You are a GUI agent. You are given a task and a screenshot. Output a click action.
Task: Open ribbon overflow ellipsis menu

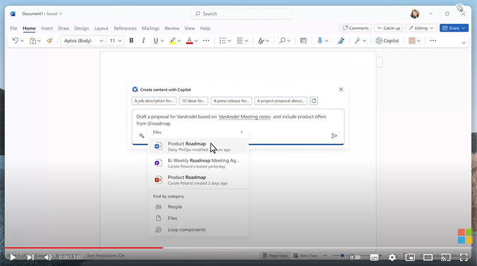tap(433, 40)
